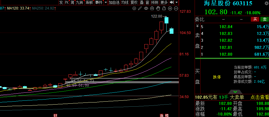This screenshot has width=269, height=117.
Task: Select the drawing pen tool
Action: pyautogui.click(x=140, y=8)
